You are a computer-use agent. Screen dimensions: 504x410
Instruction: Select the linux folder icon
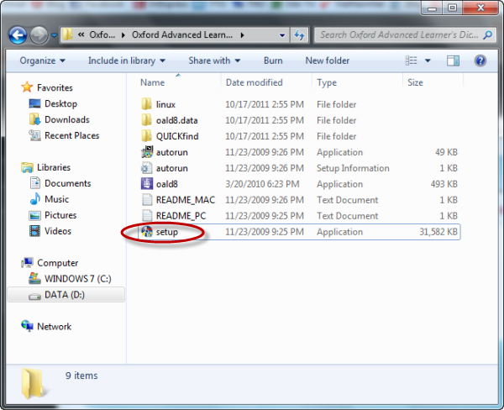(146, 104)
